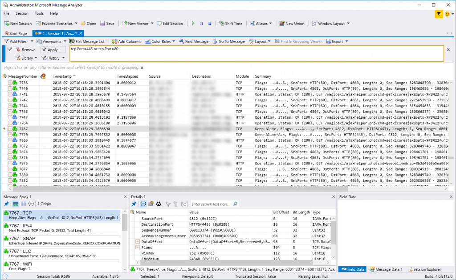Screen dimensions: 456x280
Task: Open the Color Rules dropdown
Action: pos(160,41)
